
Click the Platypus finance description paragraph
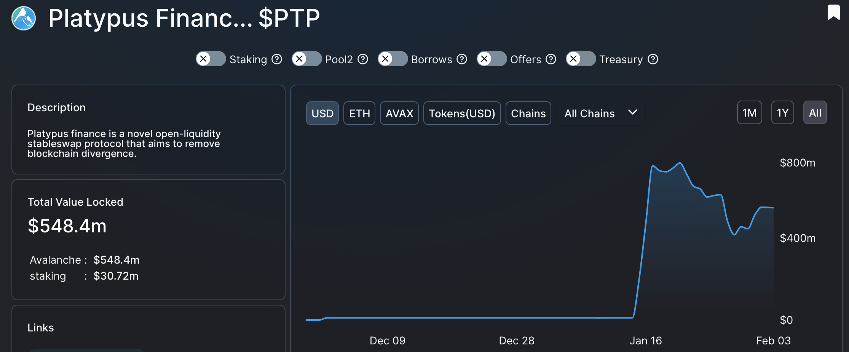[x=124, y=144]
